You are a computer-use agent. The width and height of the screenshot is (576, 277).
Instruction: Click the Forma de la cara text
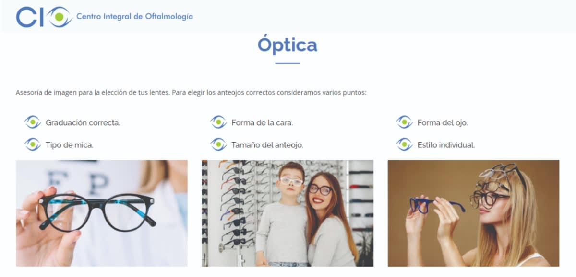coord(262,123)
